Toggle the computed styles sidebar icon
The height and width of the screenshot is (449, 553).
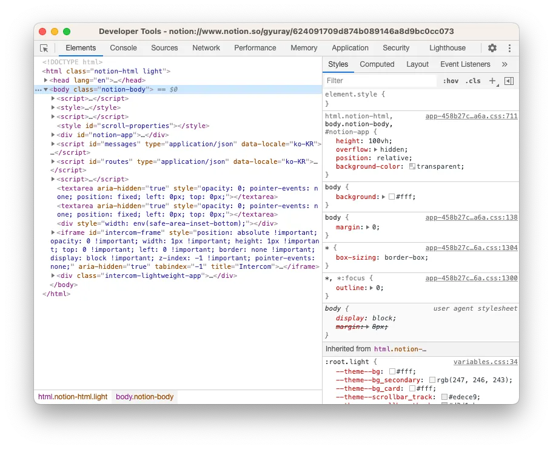[x=509, y=81]
